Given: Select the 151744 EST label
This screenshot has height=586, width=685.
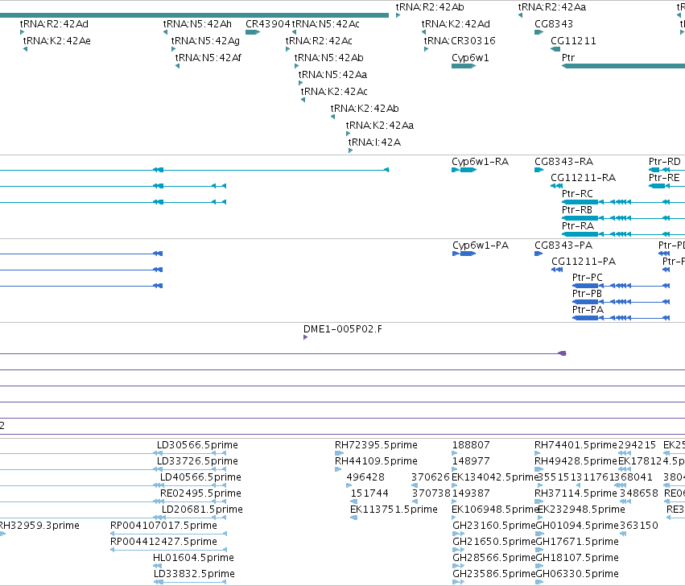Looking at the screenshot, I should 369,493.
